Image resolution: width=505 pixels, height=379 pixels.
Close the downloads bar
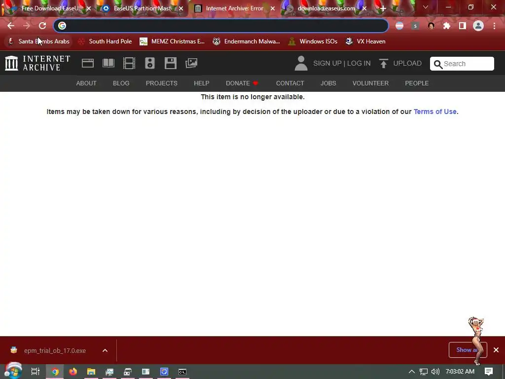[496, 350]
